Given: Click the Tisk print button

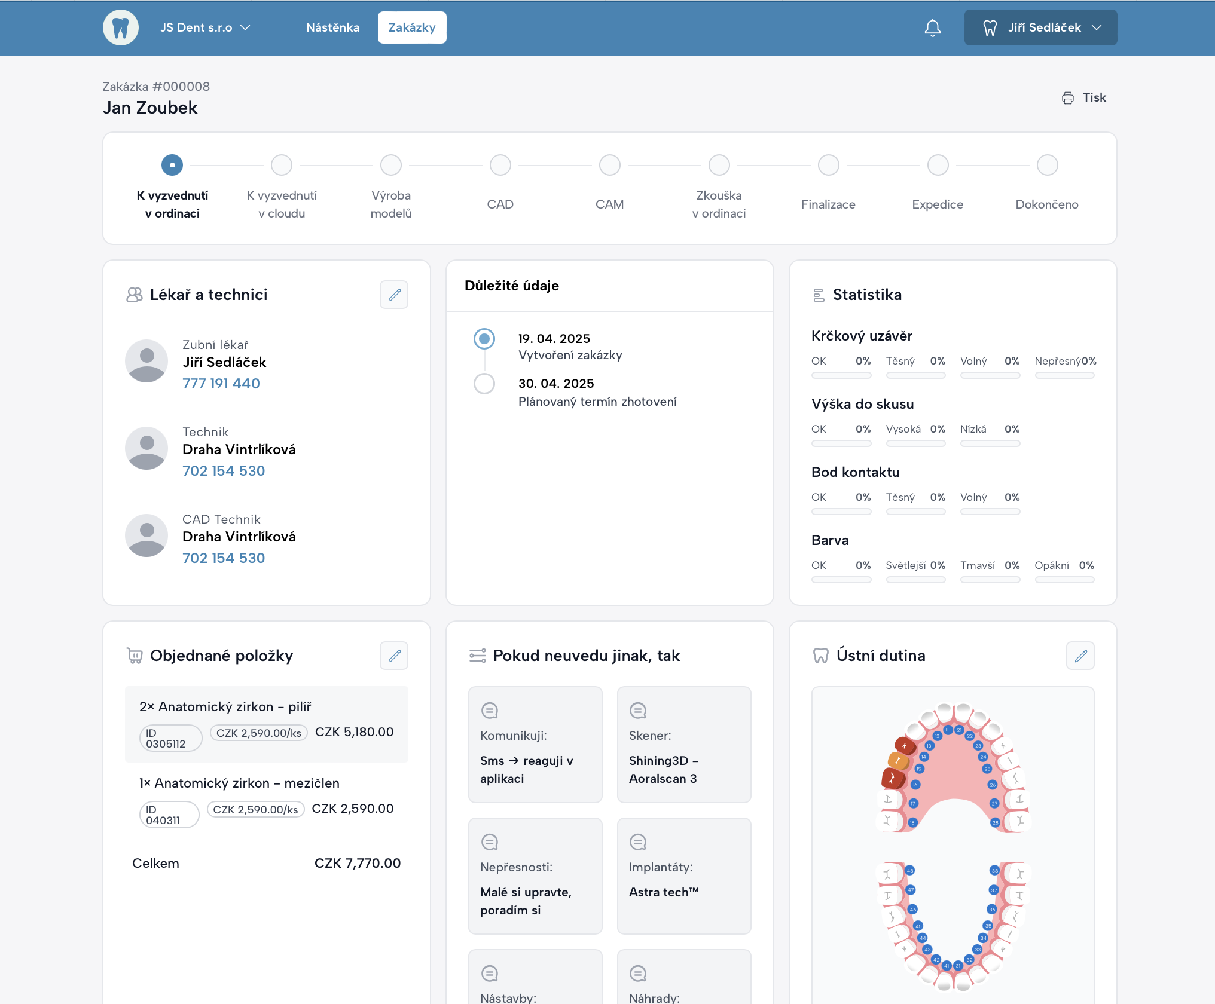Looking at the screenshot, I should point(1084,98).
